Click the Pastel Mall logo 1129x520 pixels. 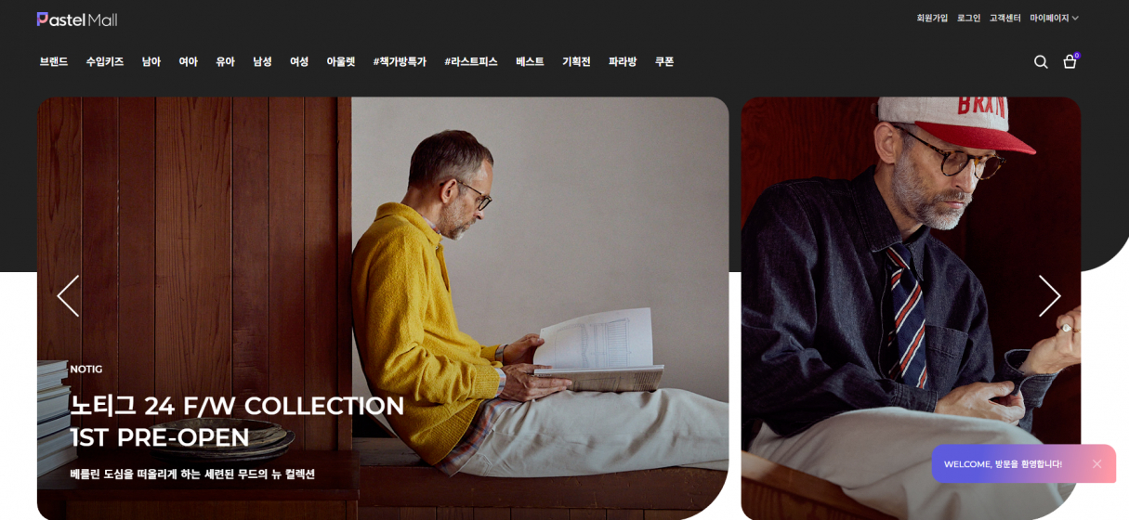coord(77,19)
